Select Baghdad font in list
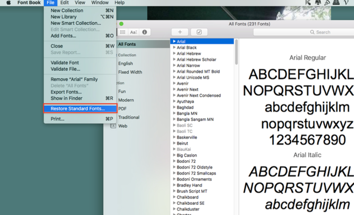Viewport: 354px width, 215px height. click(185, 107)
